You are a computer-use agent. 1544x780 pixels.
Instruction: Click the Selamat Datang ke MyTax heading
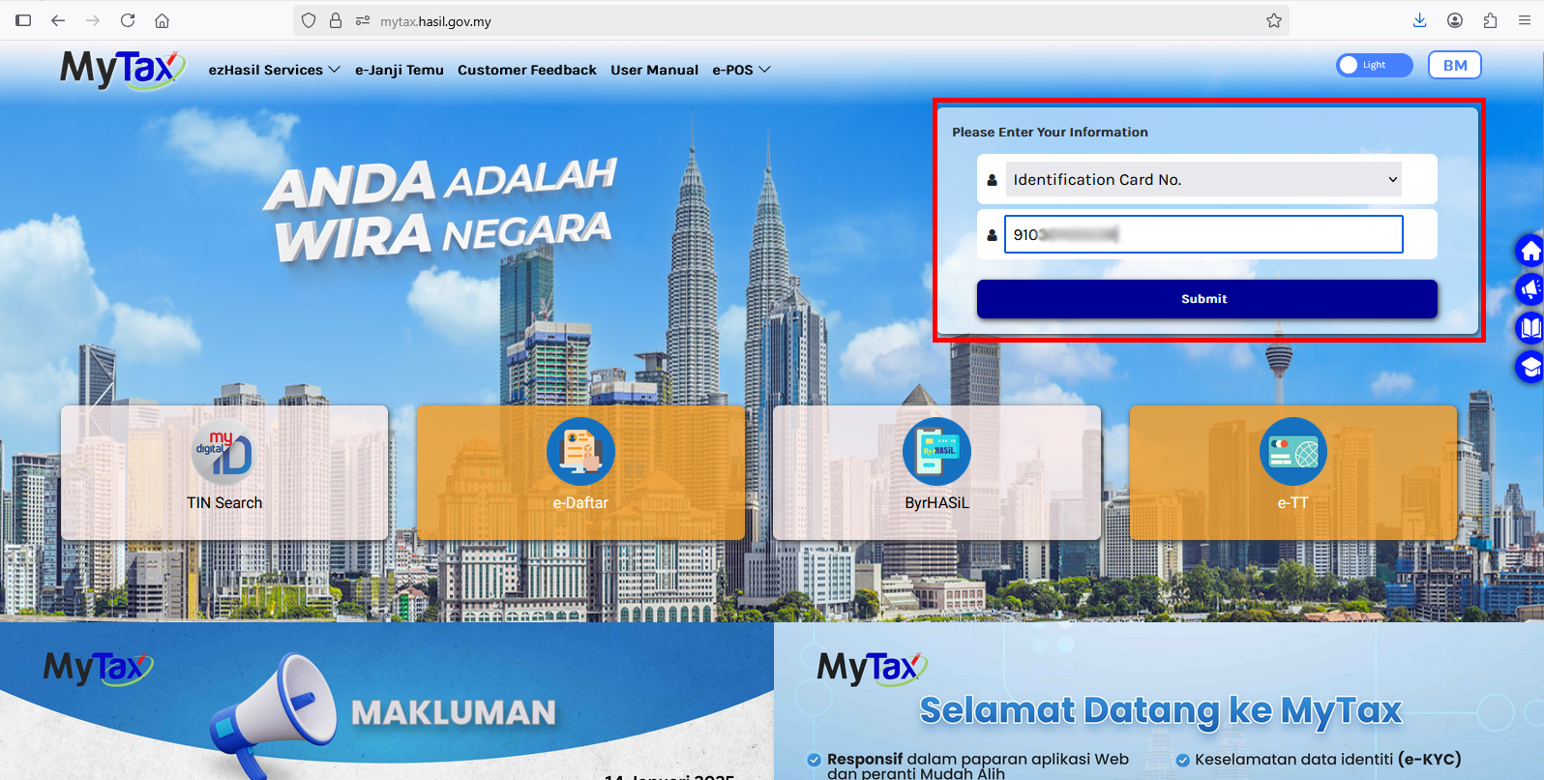(1160, 710)
